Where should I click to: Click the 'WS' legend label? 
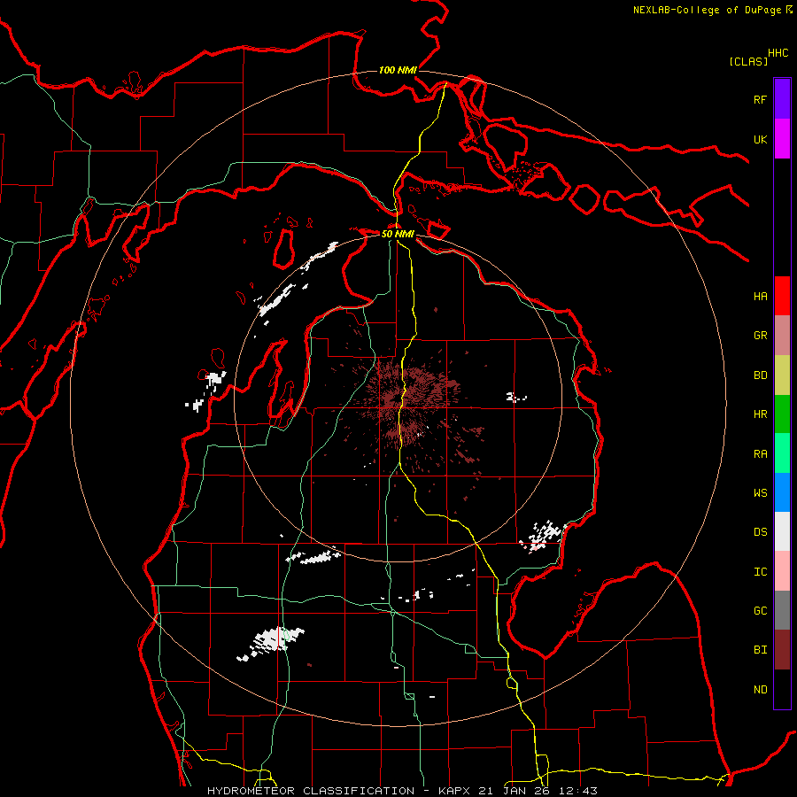[760, 492]
